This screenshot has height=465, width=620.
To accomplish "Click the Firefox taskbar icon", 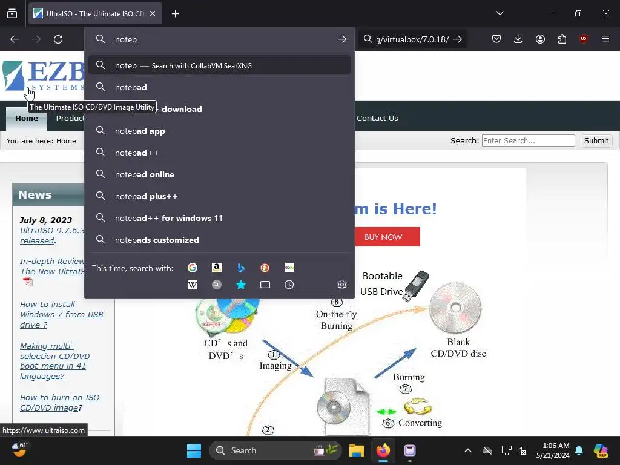I will pyautogui.click(x=383, y=450).
